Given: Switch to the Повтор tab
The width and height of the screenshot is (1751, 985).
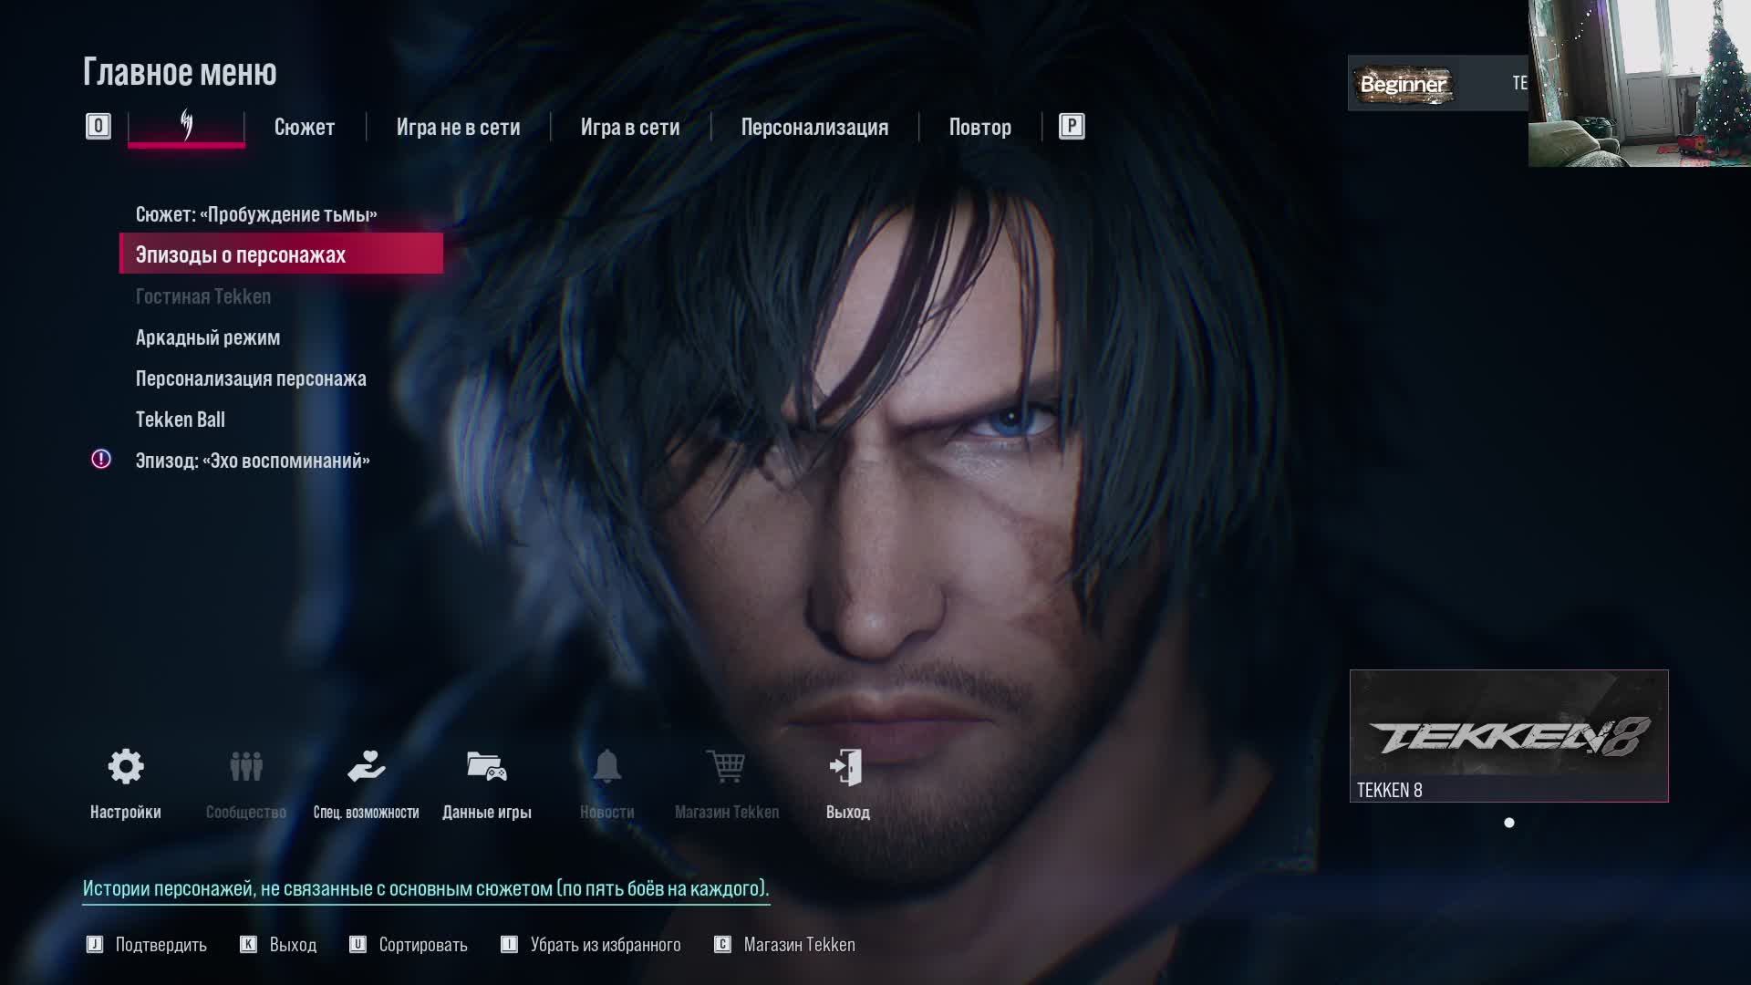Looking at the screenshot, I should click(x=980, y=127).
